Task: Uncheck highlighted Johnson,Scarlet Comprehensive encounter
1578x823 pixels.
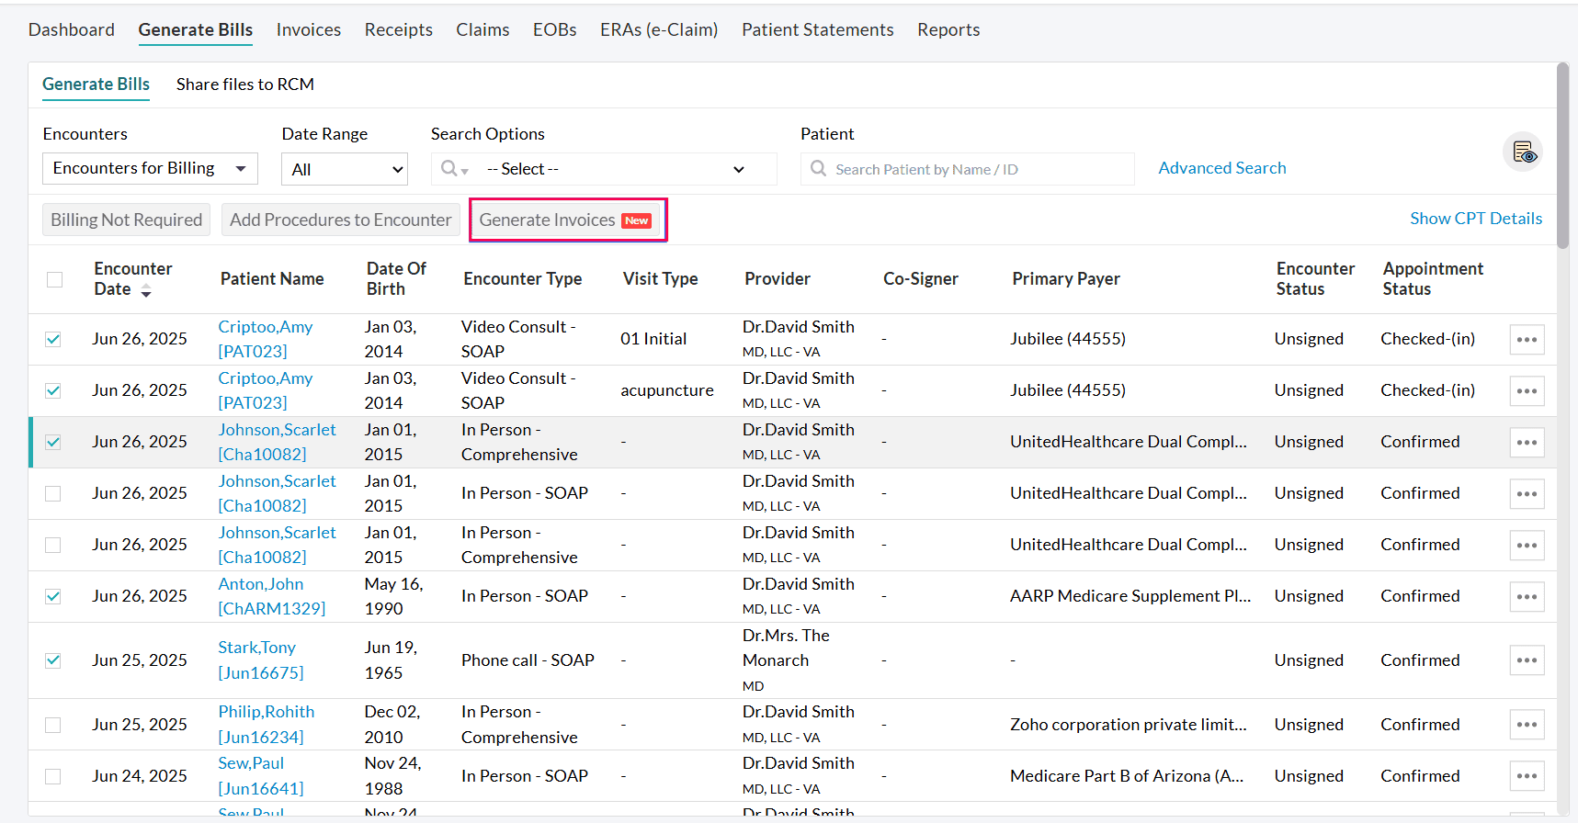Action: (53, 442)
